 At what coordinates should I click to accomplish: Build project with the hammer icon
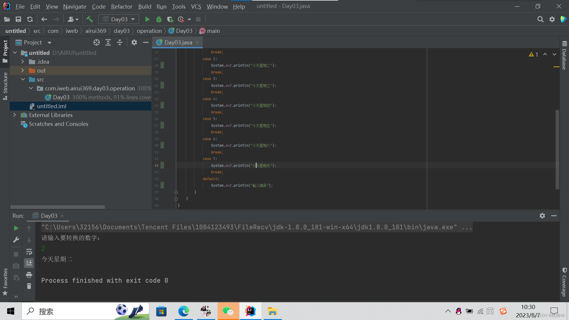click(x=89, y=20)
